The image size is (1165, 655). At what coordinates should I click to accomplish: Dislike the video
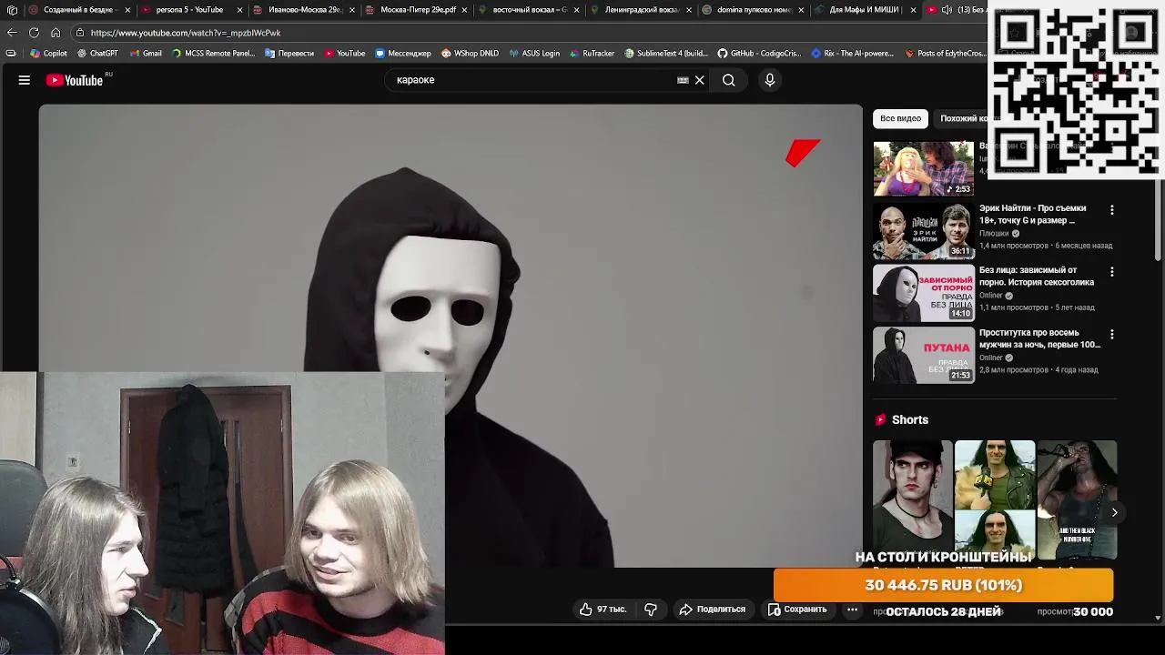point(651,610)
